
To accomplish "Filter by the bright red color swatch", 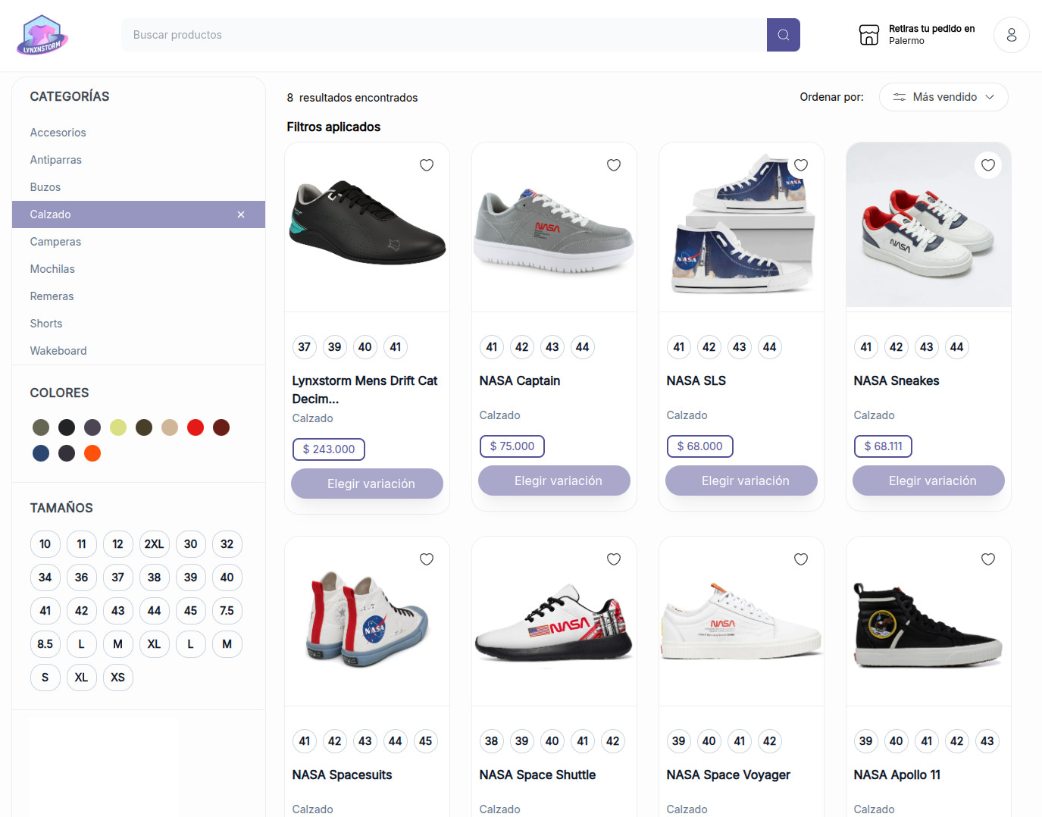I will click(x=196, y=427).
